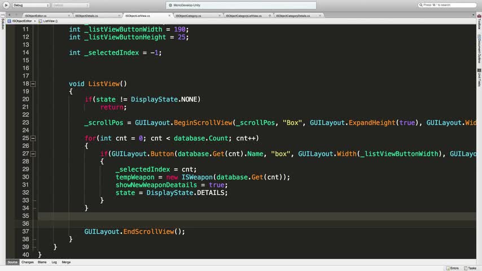Open the Document Outline side panel
Screen dimensions: 482x271
coord(479,49)
